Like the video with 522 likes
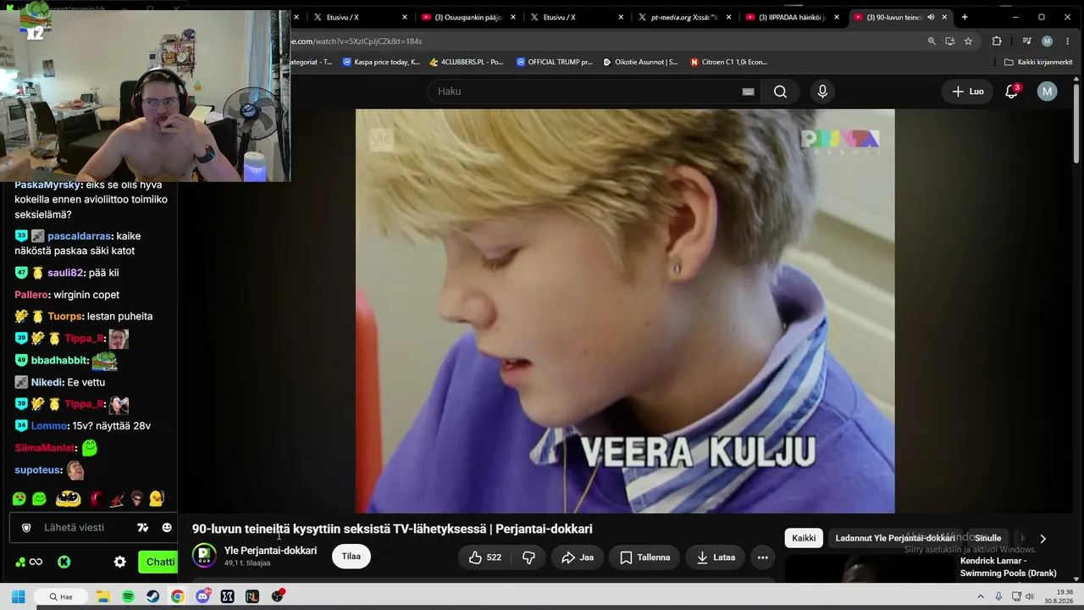Image resolution: width=1084 pixels, height=610 pixels. tap(485, 557)
